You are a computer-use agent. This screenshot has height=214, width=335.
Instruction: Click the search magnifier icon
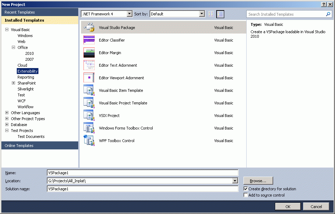tap(328, 14)
